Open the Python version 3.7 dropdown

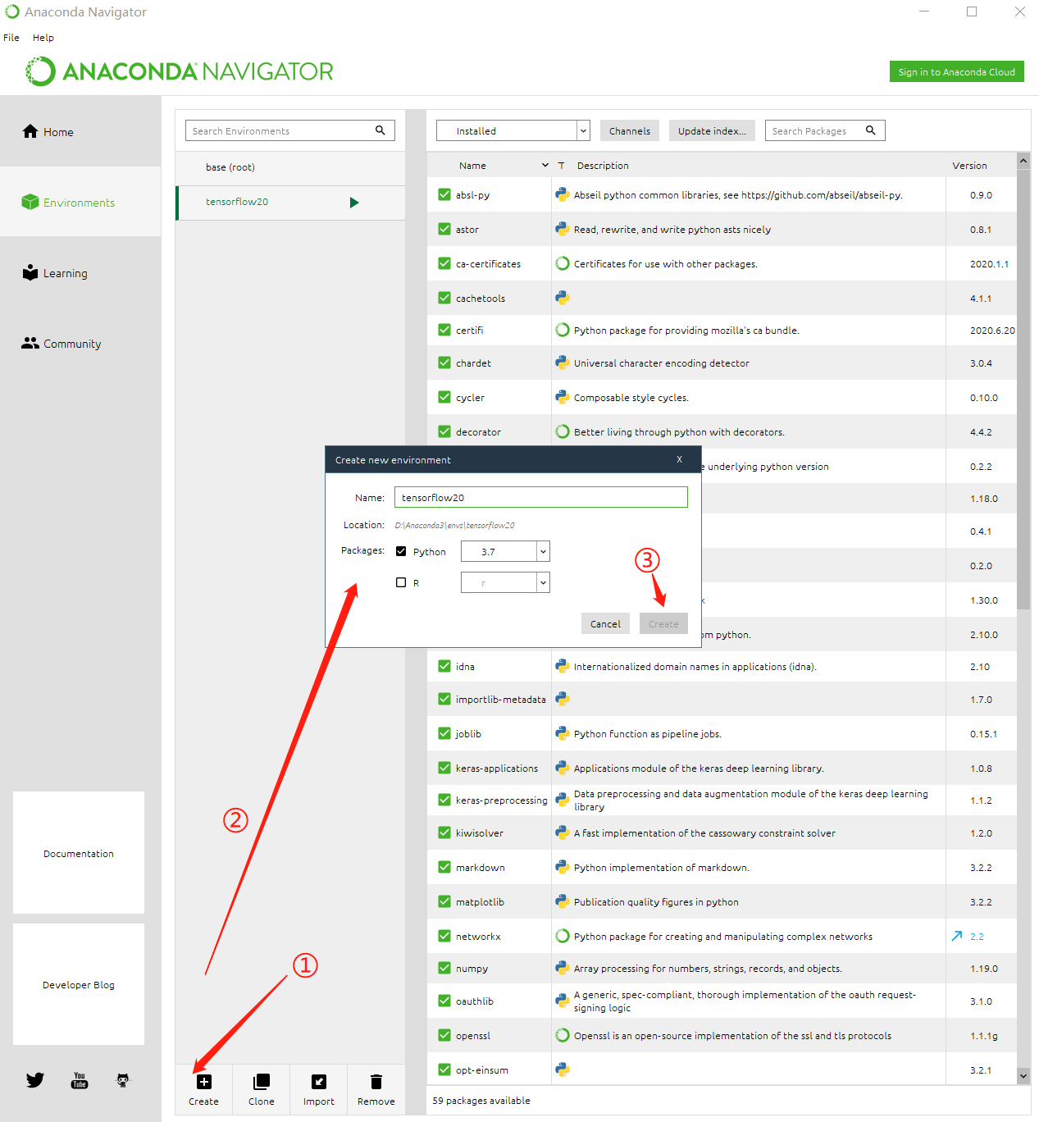[x=505, y=551]
